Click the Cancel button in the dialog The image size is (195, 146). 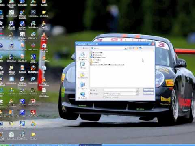(148, 94)
